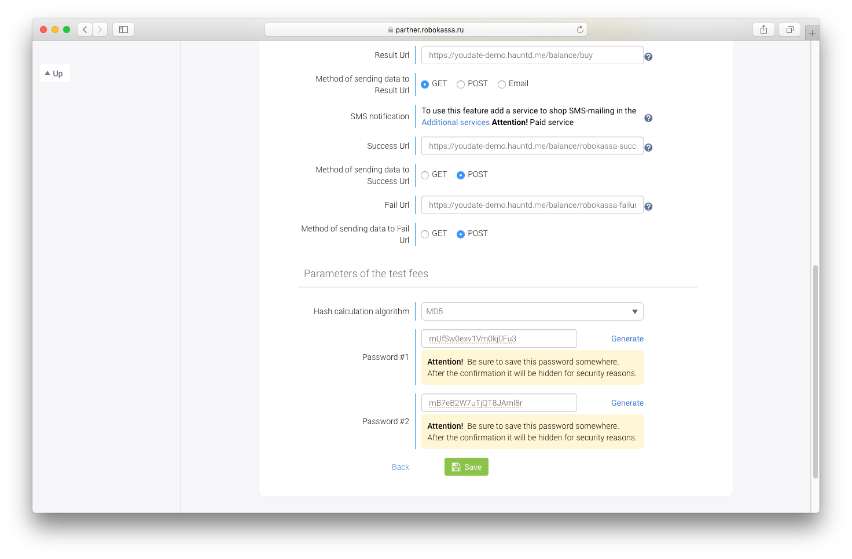Select GET for Success Url method
Screen dimensions: 852x559
(x=425, y=175)
